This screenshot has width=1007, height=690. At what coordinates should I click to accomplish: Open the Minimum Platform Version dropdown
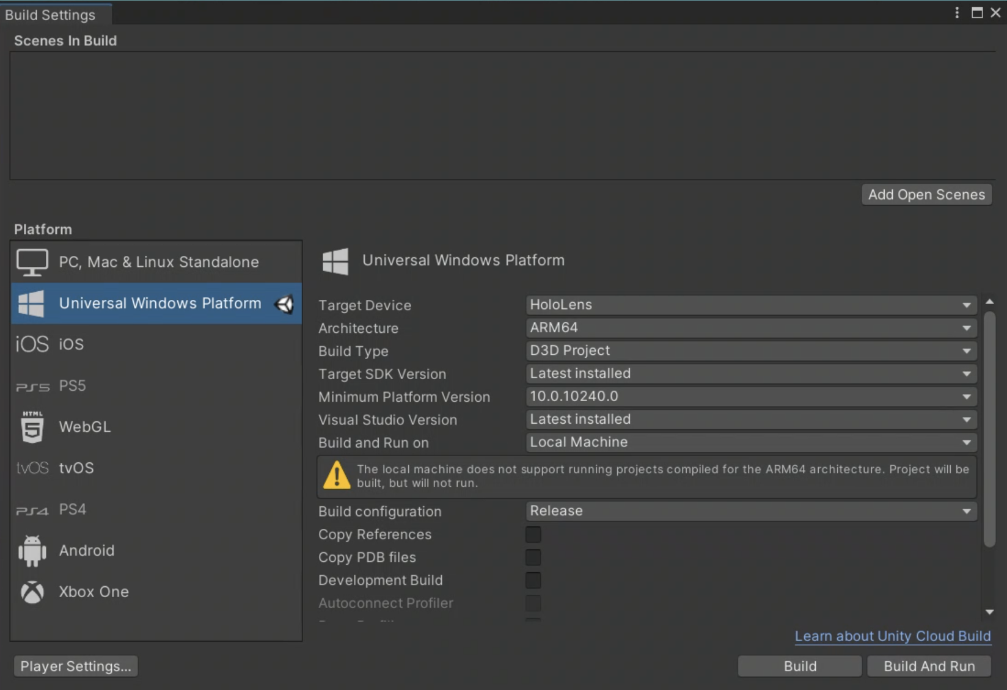[751, 396]
